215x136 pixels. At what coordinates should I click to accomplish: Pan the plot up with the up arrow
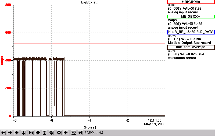tap(17, 133)
